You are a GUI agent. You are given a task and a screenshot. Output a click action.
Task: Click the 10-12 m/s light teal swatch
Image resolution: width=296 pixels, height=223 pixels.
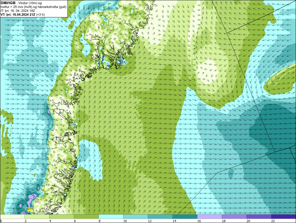pos(136,216)
